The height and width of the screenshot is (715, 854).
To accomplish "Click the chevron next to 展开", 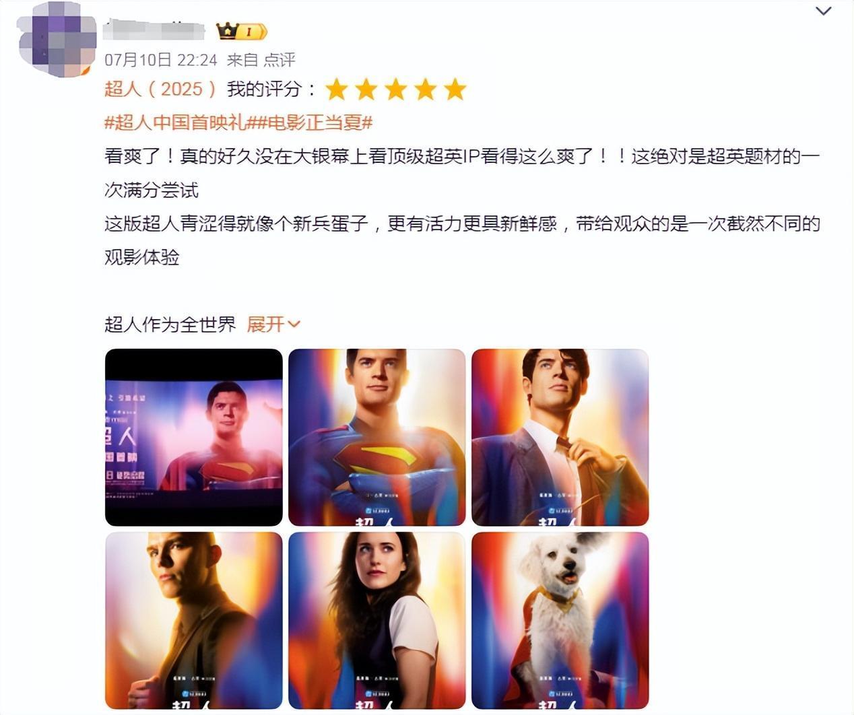I will pos(294,325).
